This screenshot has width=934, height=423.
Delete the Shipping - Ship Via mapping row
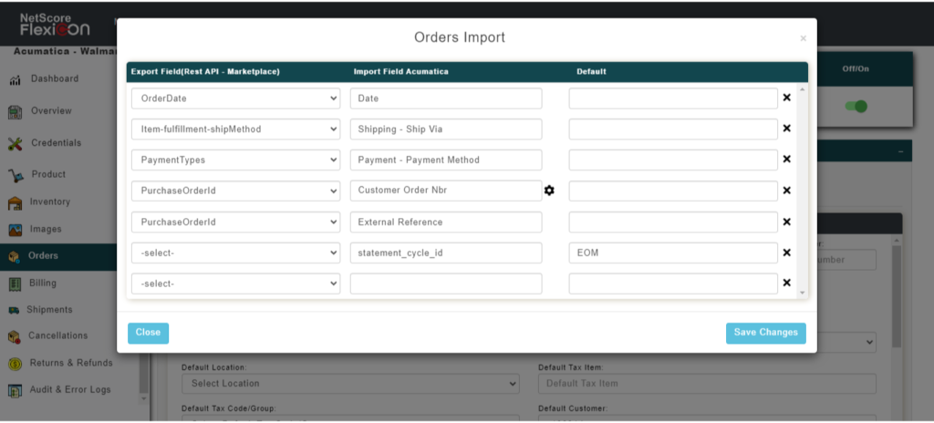(x=786, y=129)
